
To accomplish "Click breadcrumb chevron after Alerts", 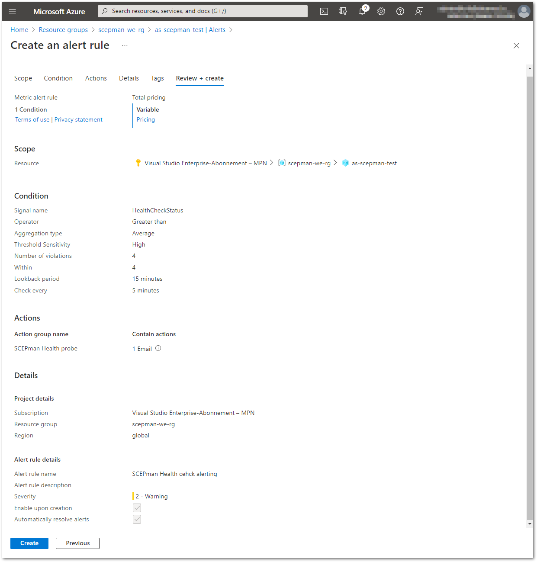I will click(x=231, y=30).
